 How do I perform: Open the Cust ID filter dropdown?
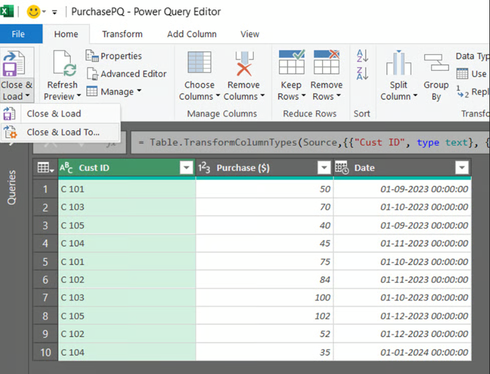pyautogui.click(x=186, y=168)
